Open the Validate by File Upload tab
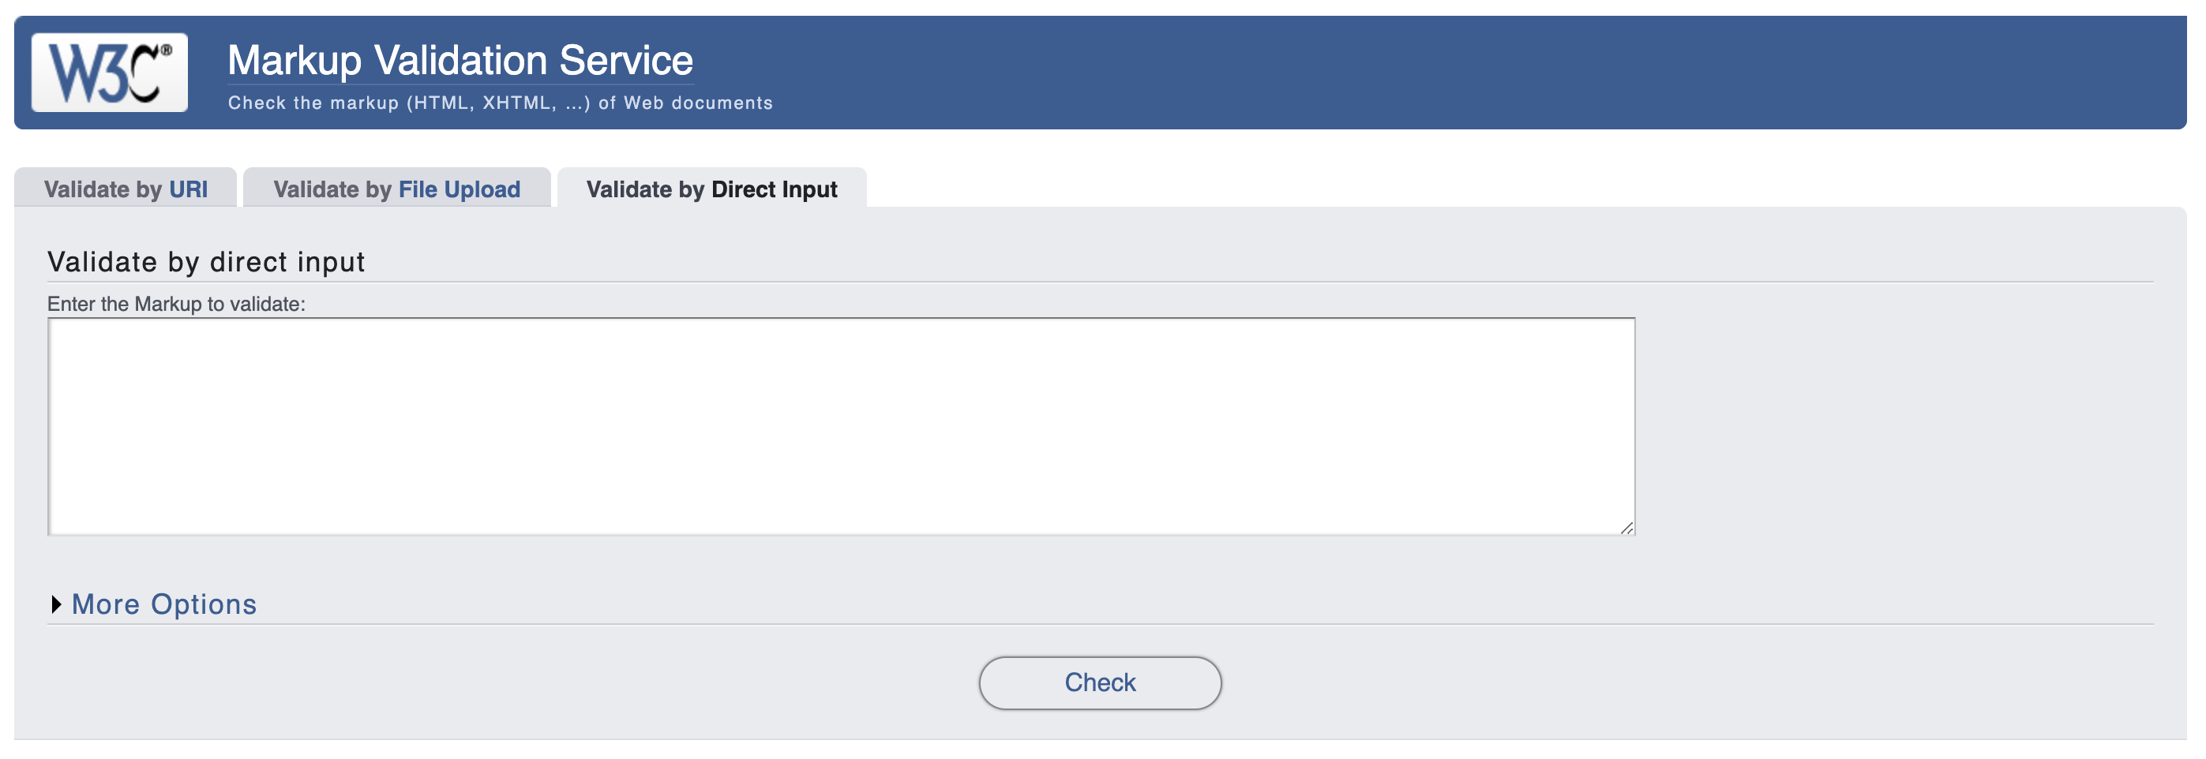 (x=396, y=189)
